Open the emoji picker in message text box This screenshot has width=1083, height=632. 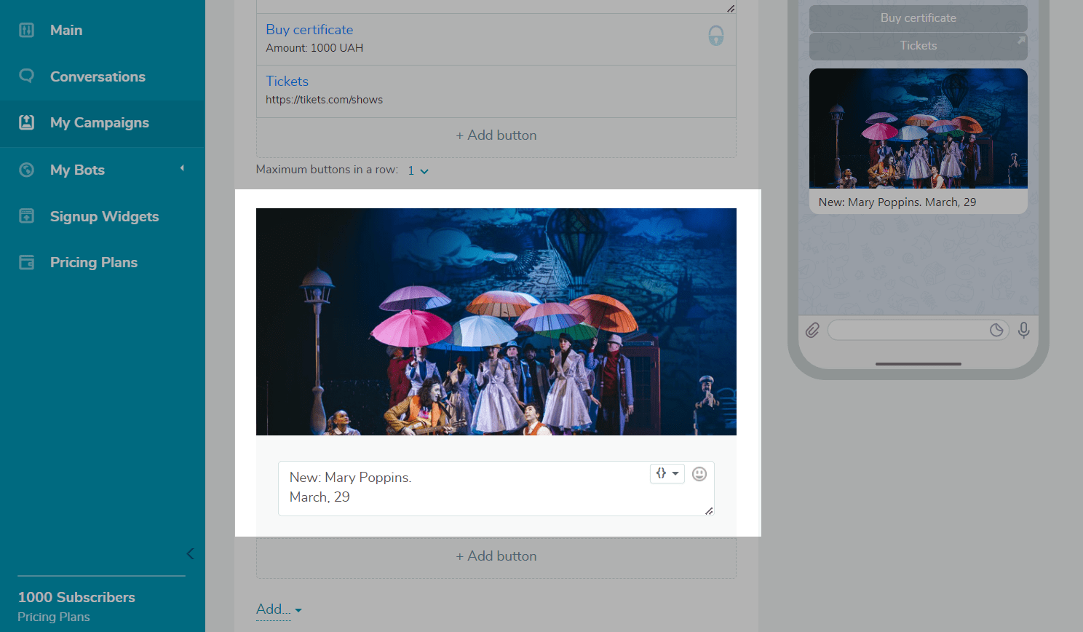699,474
